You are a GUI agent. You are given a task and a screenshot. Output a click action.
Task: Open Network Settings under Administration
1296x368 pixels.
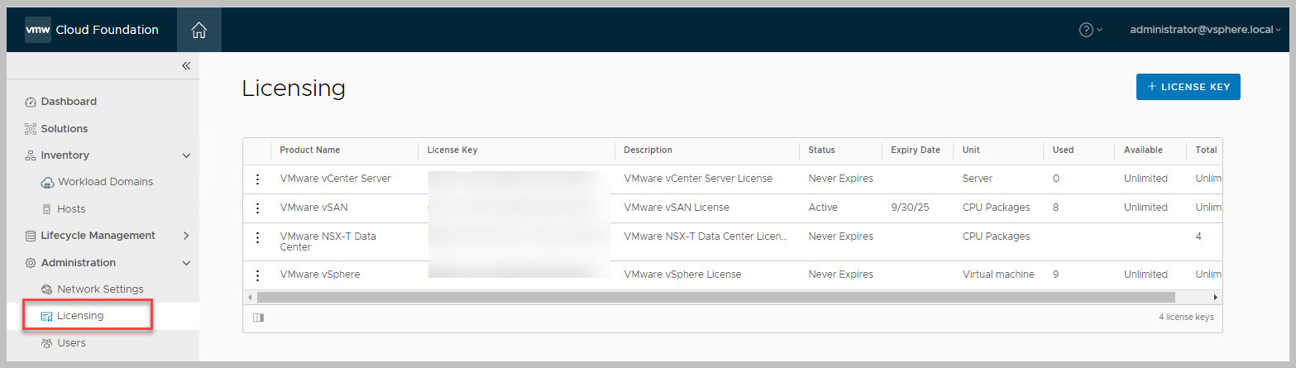point(100,289)
